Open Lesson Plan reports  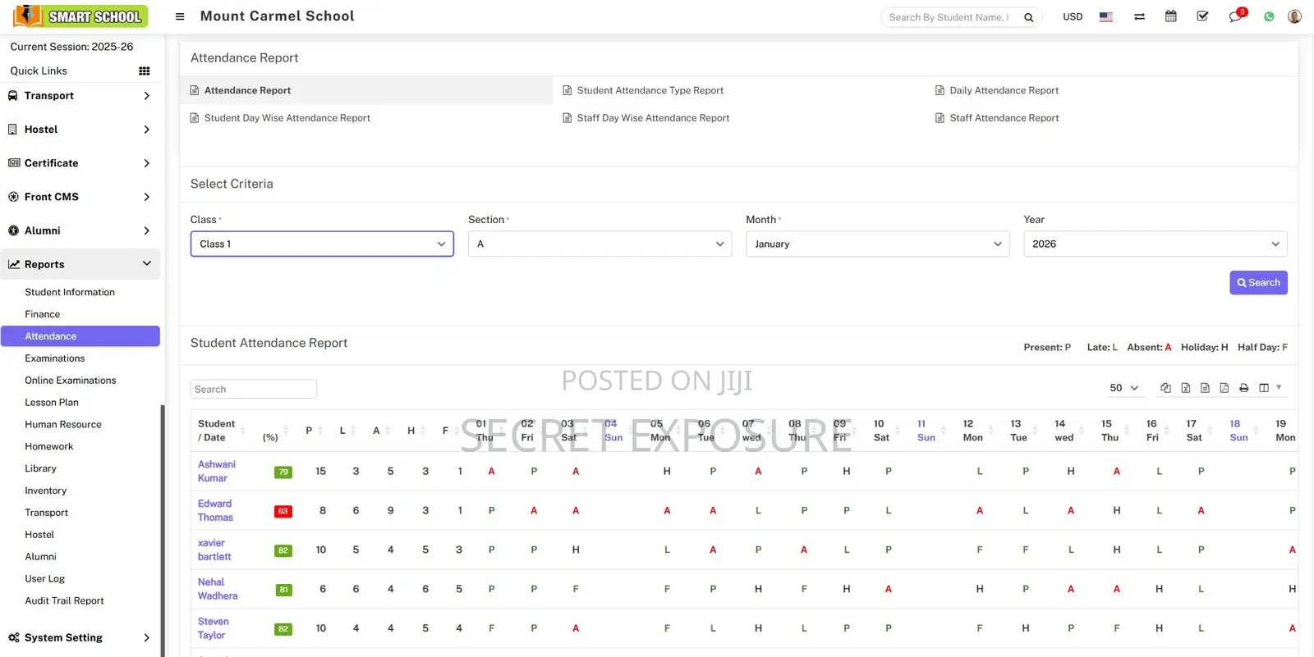click(x=52, y=403)
